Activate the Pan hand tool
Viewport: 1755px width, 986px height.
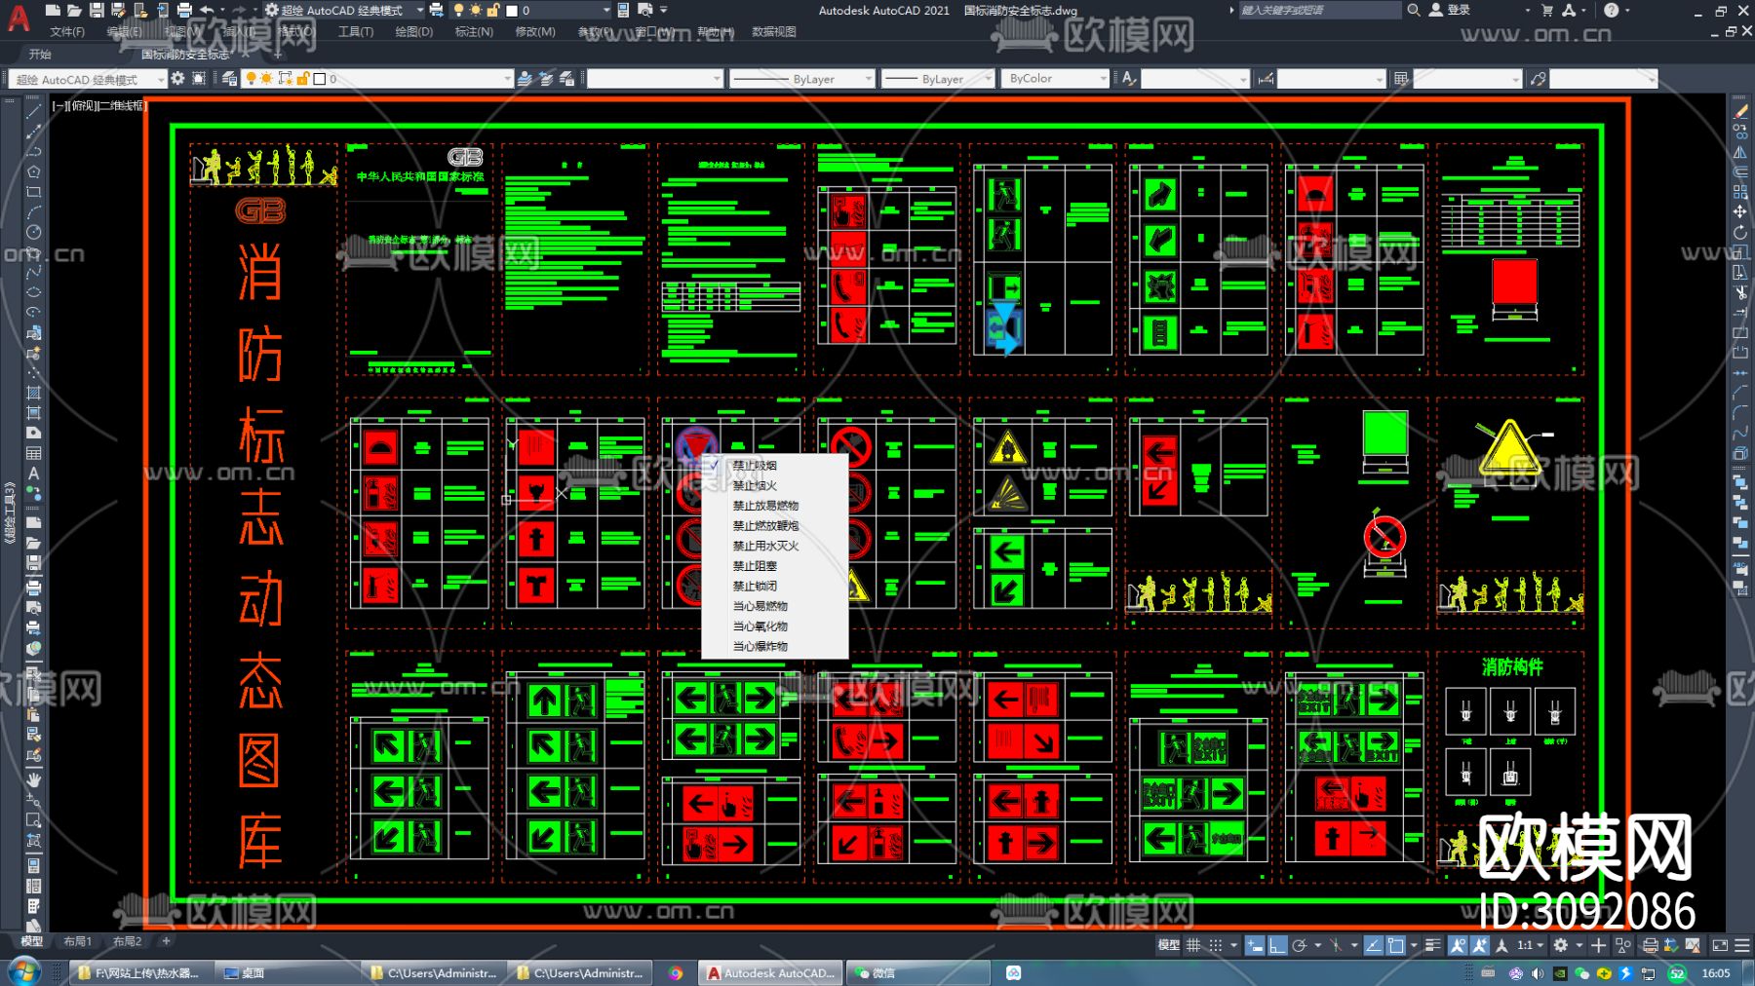(33, 779)
